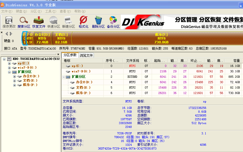The image size is (243, 152).
Task: Click drive icon of xp (C:) table row
Action: pos(68,66)
